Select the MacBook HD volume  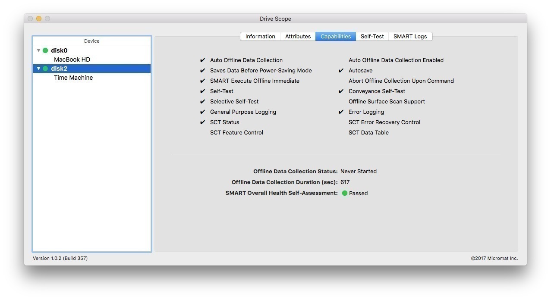(x=72, y=59)
